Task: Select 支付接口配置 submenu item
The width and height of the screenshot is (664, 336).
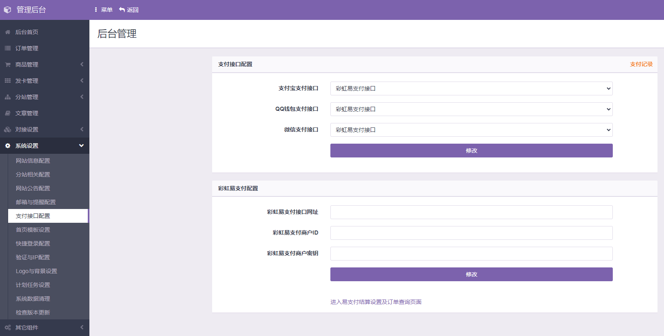Action: (48, 216)
